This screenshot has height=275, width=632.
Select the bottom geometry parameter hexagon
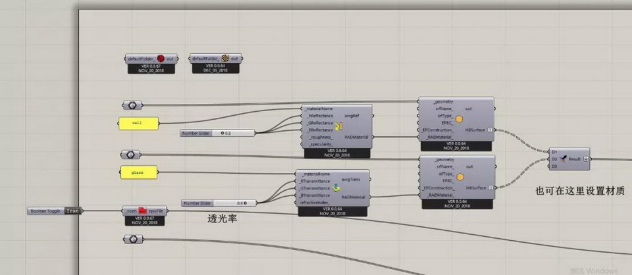tap(130, 239)
